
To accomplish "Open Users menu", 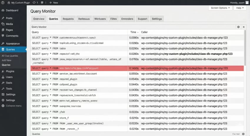I will pyautogui.click(x=9, y=77).
